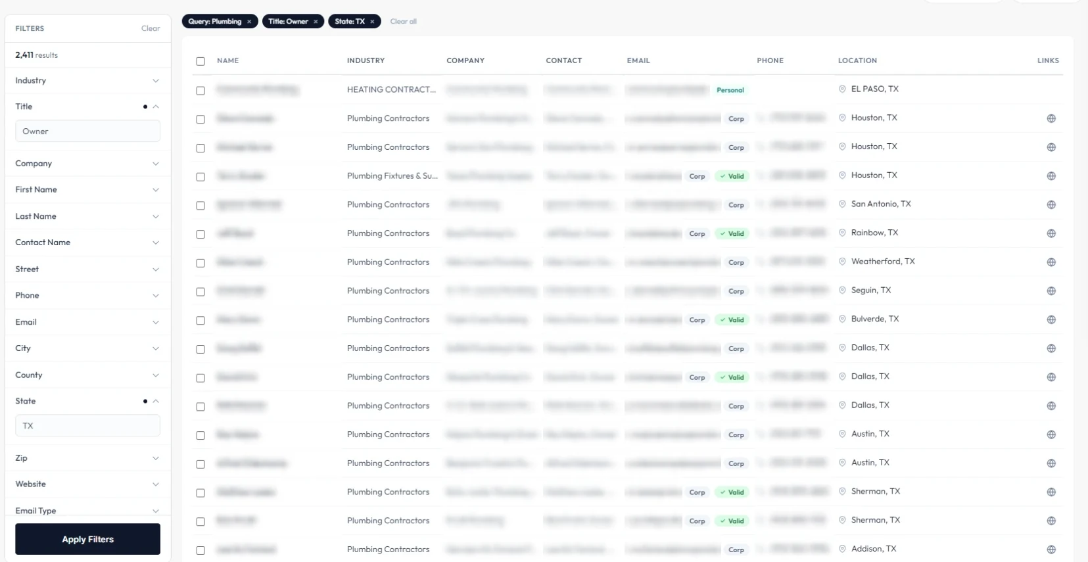The height and width of the screenshot is (562, 1088).
Task: Click phone icon in the Rainbow, TX row
Action: click(761, 233)
